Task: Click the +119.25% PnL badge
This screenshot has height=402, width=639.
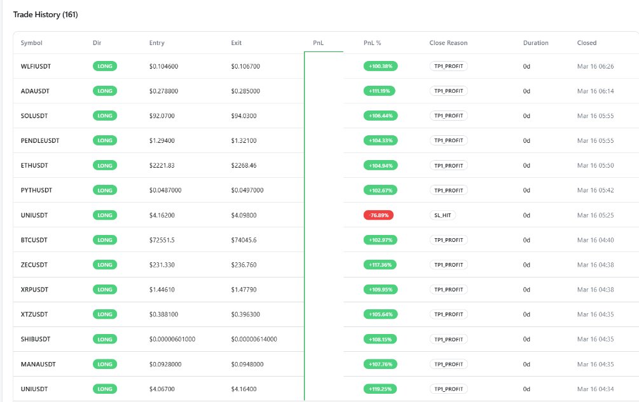Action: tap(380, 389)
